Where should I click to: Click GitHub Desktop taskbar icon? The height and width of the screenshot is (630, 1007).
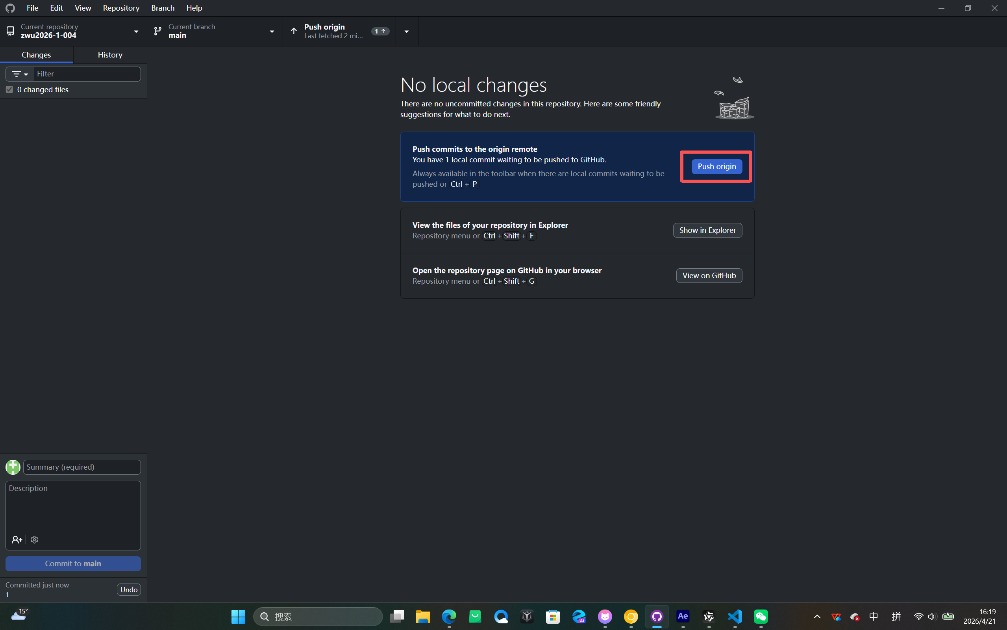[x=657, y=616]
